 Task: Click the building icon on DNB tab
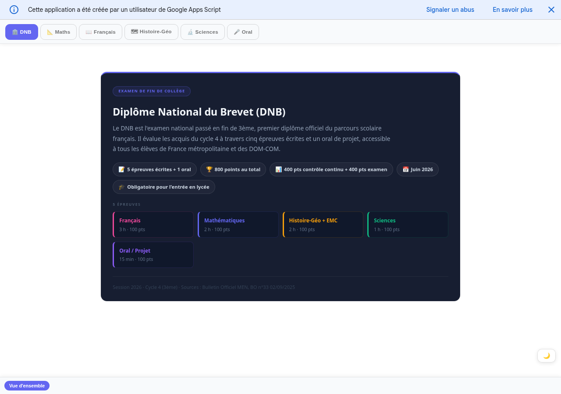[15, 32]
